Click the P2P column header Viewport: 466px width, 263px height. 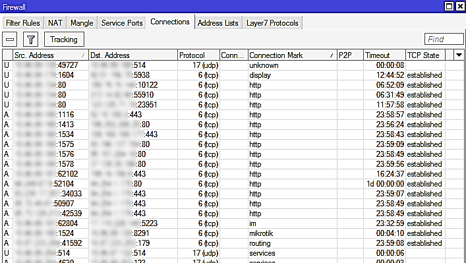click(351, 55)
